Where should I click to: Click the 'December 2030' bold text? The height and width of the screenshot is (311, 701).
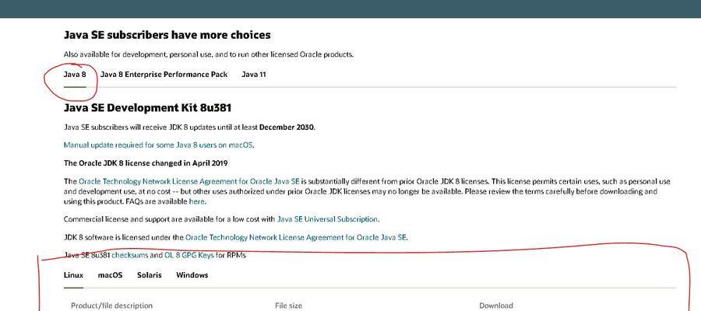pos(287,128)
